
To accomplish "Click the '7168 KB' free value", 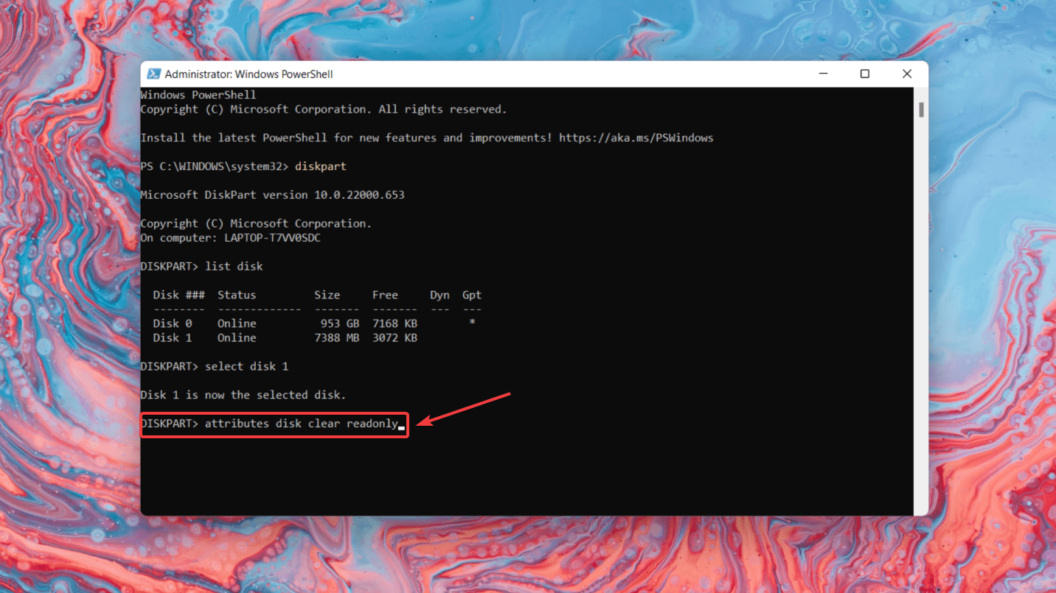I will coord(395,323).
